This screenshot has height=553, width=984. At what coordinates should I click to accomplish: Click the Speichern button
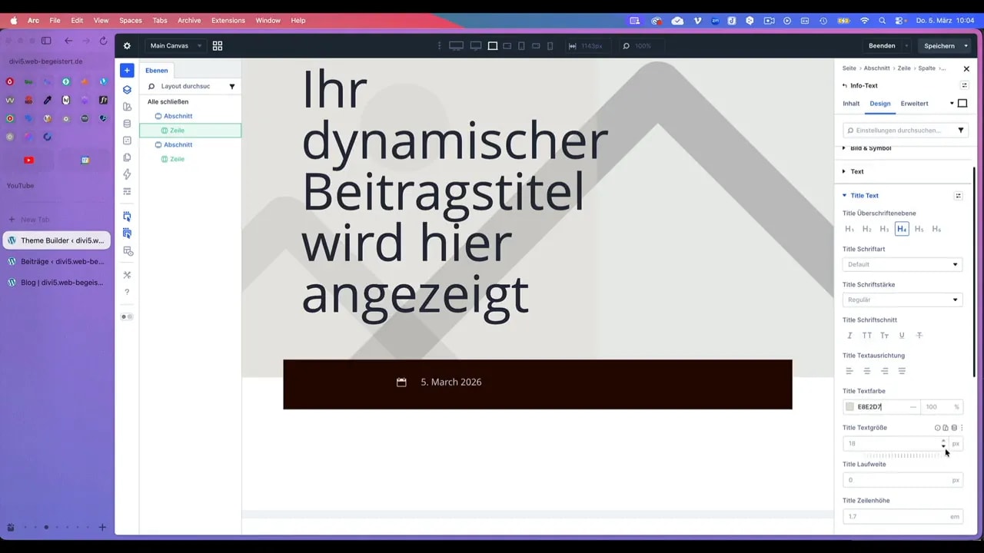pyautogui.click(x=940, y=45)
